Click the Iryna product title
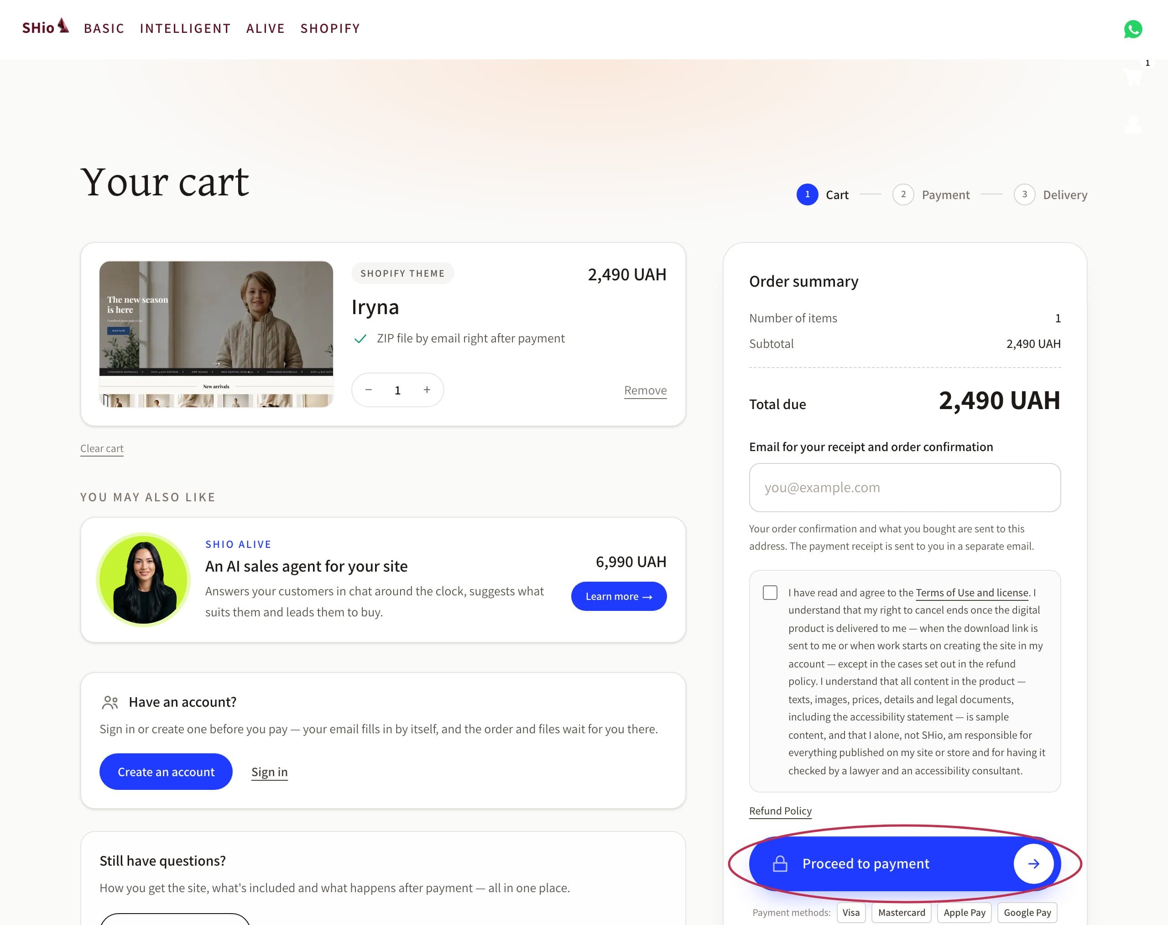 (x=375, y=307)
